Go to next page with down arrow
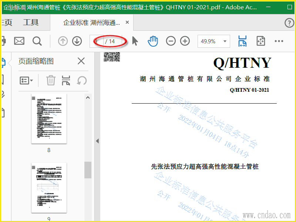Screen dimensions: 296x222 (x=77, y=41)
